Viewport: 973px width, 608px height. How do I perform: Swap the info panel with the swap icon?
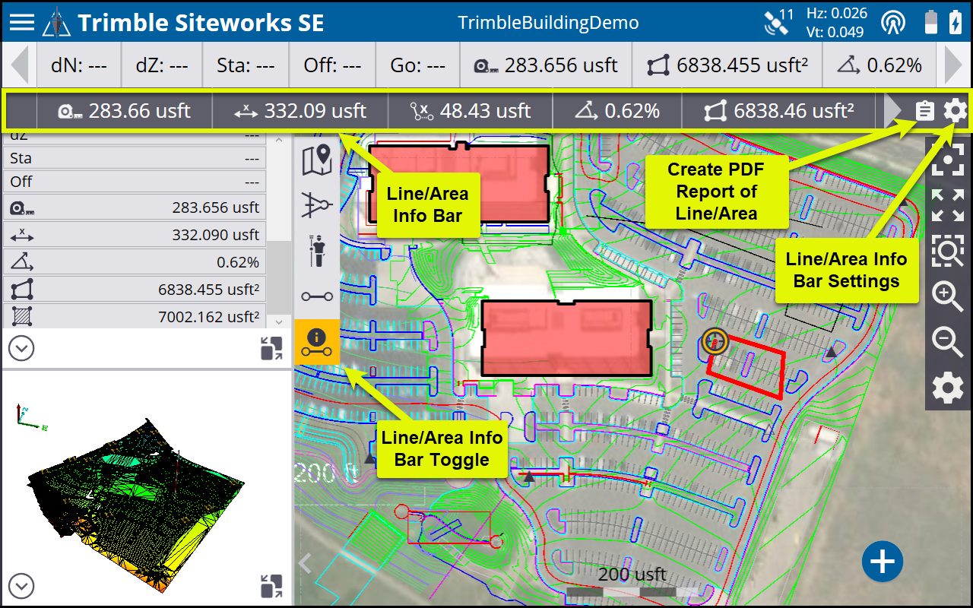tap(271, 349)
